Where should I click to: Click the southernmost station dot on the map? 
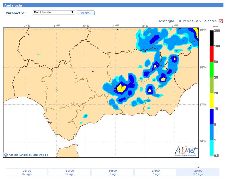click(x=77, y=145)
